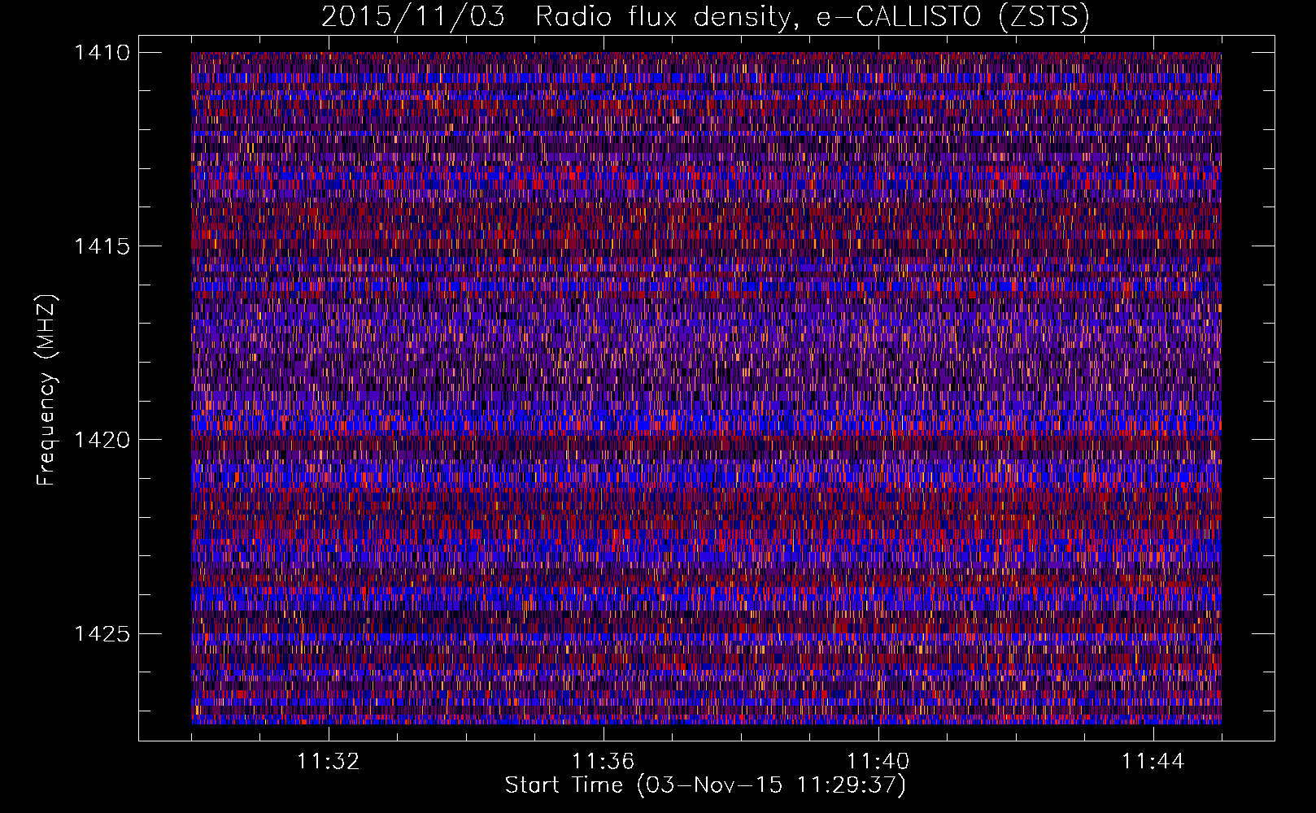
Task: Click the 11:40 time tick label
Action: point(878,762)
